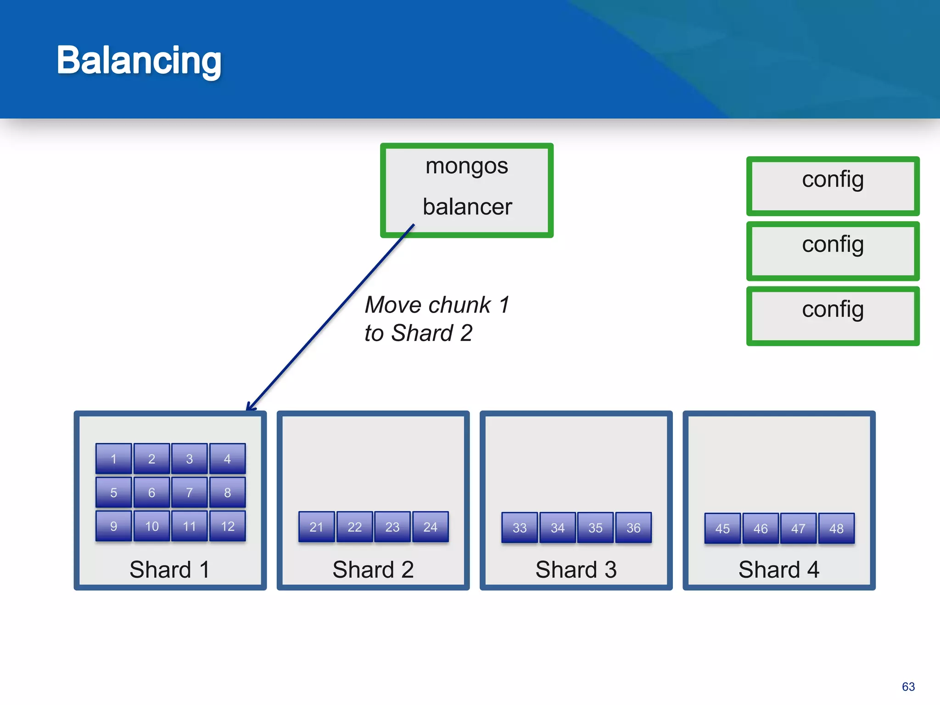Image resolution: width=940 pixels, height=705 pixels.
Task: Click the Balancing slide title
Action: [139, 60]
